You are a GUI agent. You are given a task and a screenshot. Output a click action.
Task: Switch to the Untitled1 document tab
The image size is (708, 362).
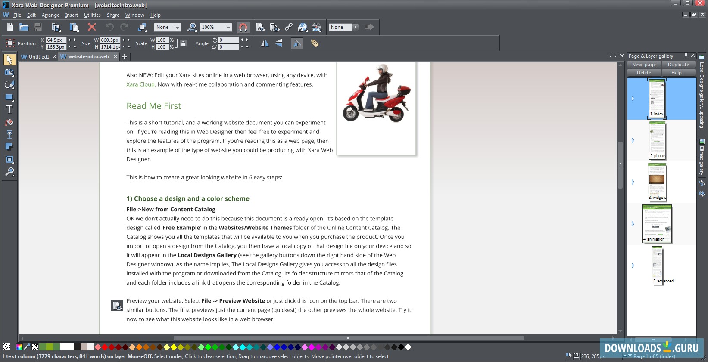point(38,56)
